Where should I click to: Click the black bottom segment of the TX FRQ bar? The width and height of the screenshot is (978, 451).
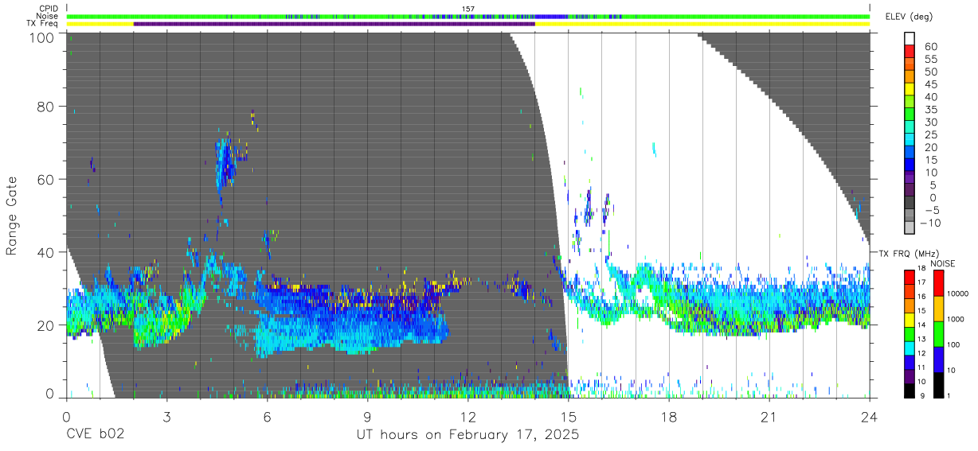click(910, 391)
